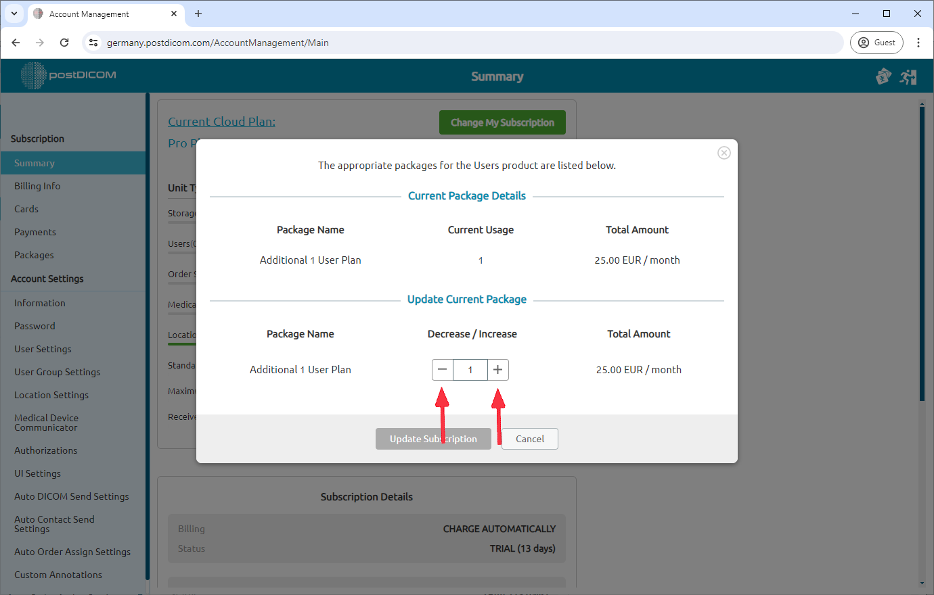Click the DICOM images icon in the header
The width and height of the screenshot is (934, 595).
pos(883,76)
